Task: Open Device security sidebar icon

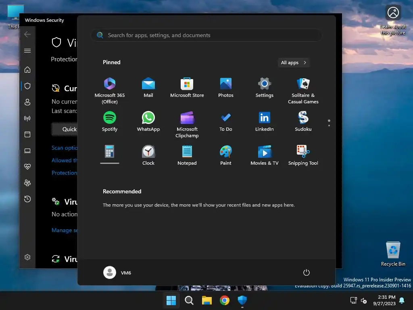Action: tap(27, 151)
